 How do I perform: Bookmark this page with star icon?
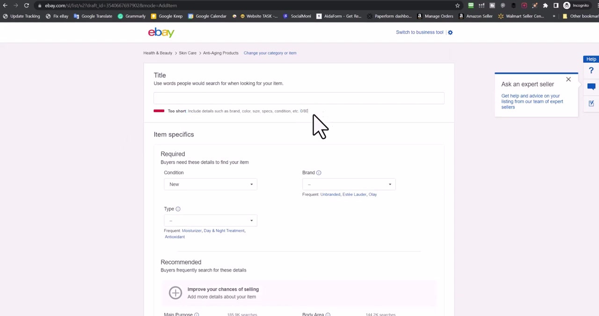click(458, 6)
